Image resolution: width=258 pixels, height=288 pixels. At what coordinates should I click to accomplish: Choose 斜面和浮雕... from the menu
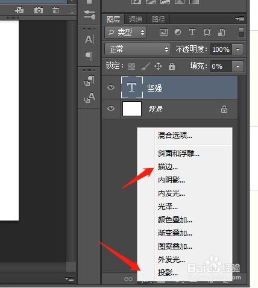178,154
